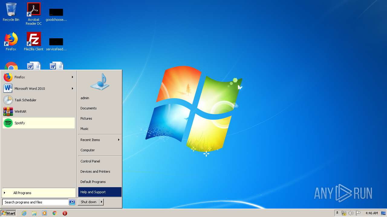387x217 pixels.
Task: Open Pictures from the Start menu
Action: pos(100,118)
